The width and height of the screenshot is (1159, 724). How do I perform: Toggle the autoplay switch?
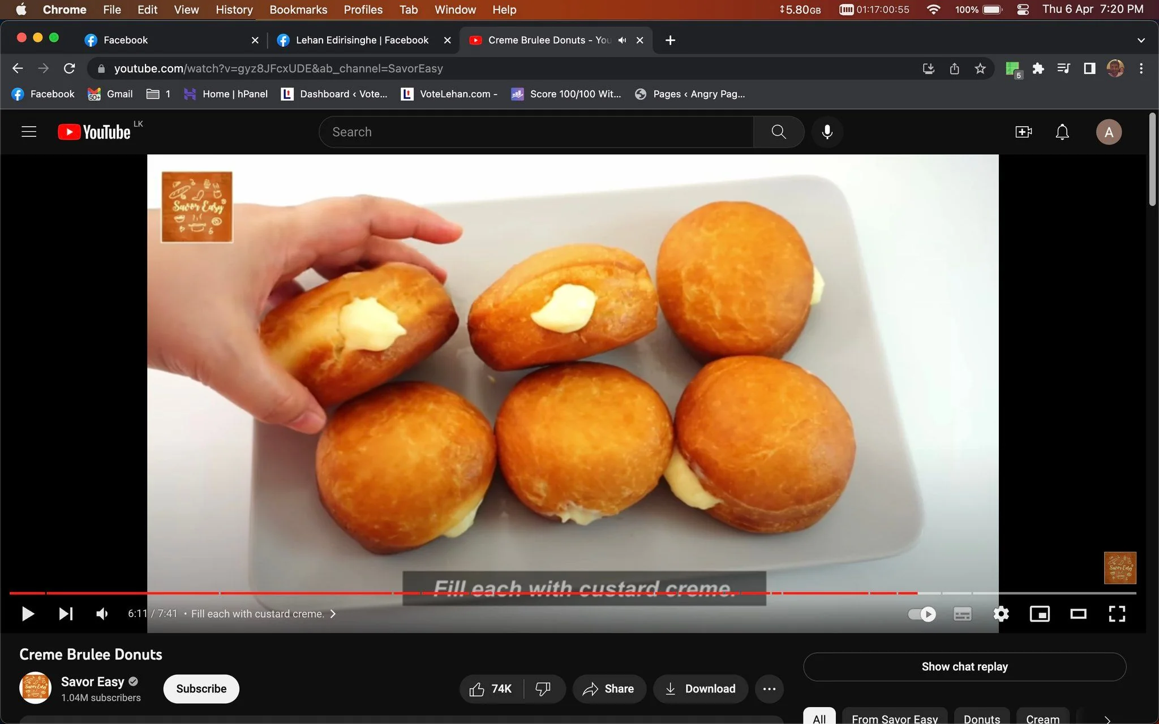click(922, 614)
